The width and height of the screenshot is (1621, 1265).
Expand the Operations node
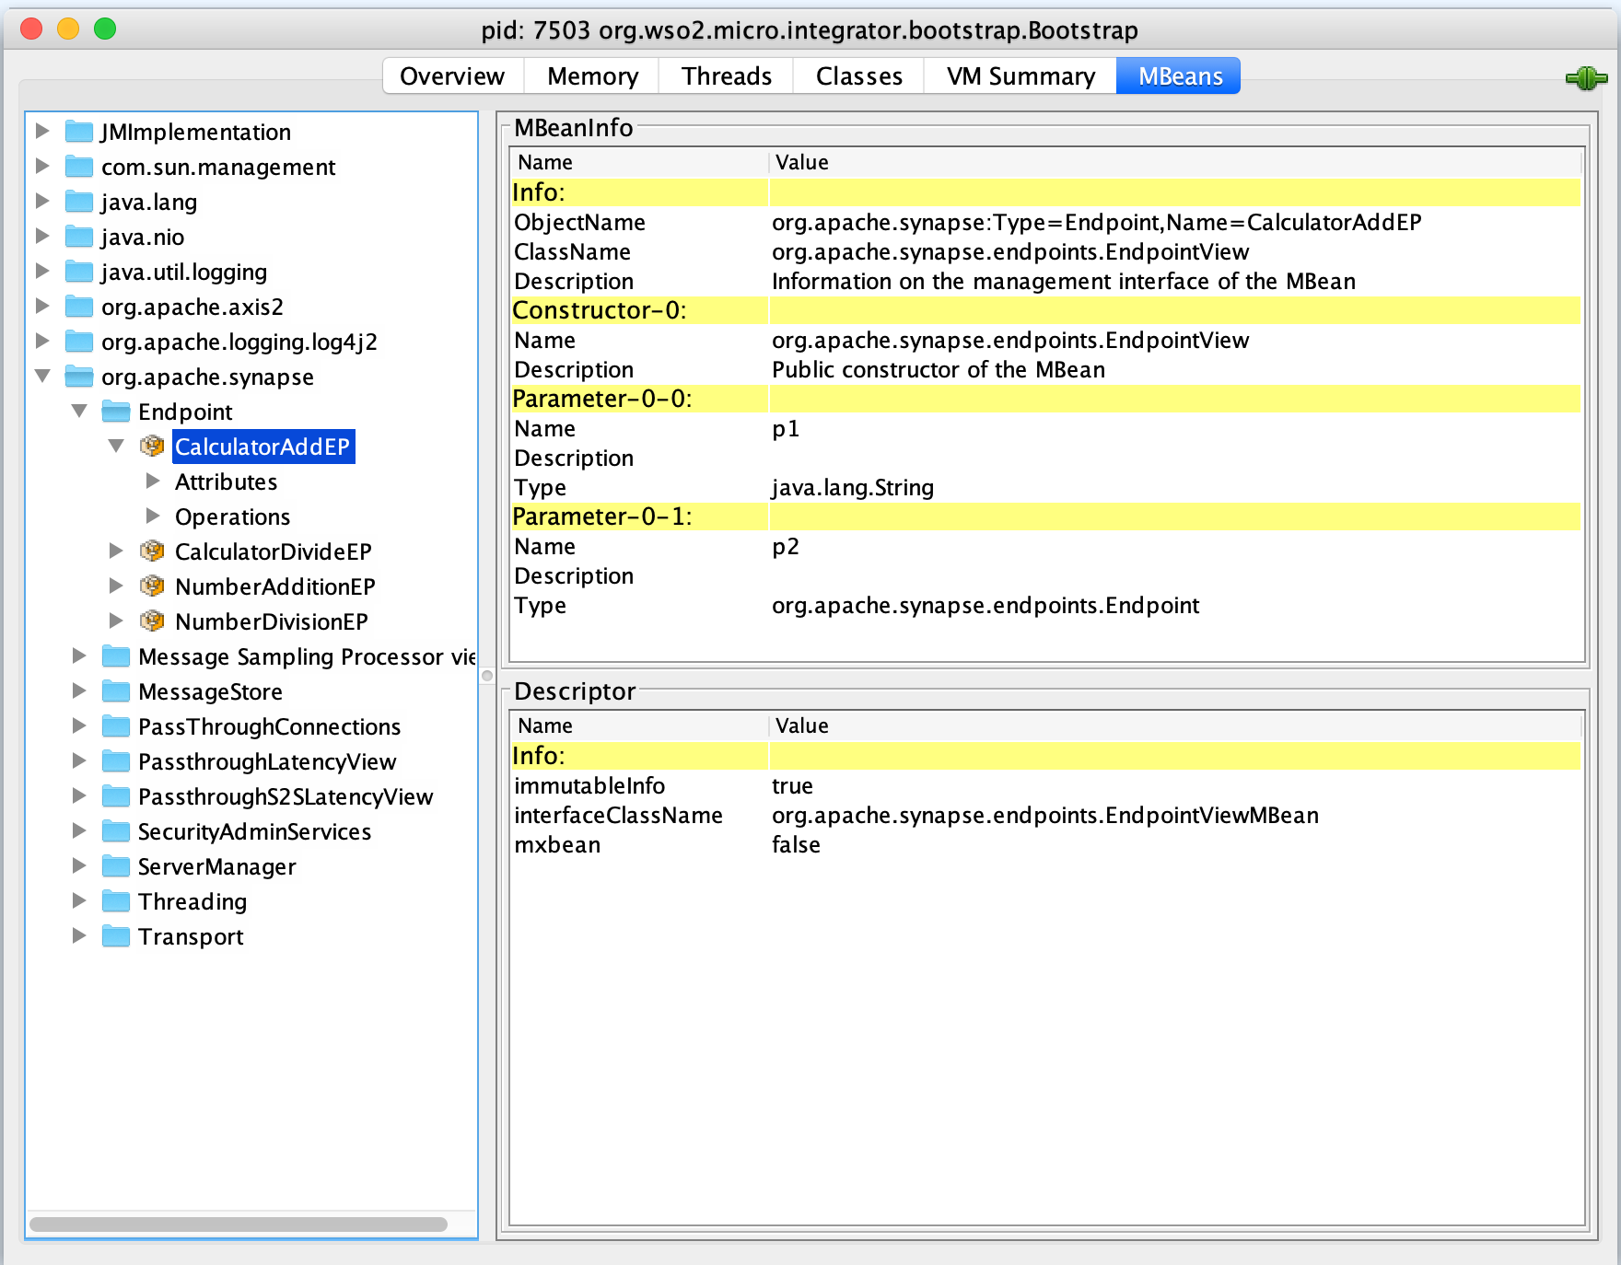153,516
